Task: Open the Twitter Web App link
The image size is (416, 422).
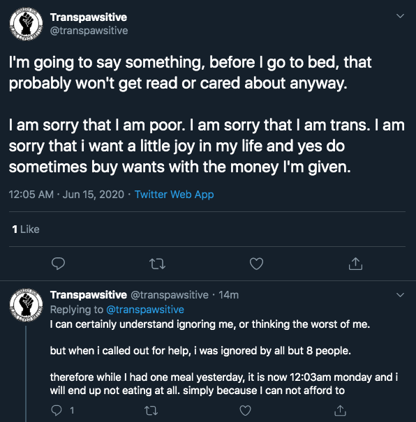Action: pos(174,195)
